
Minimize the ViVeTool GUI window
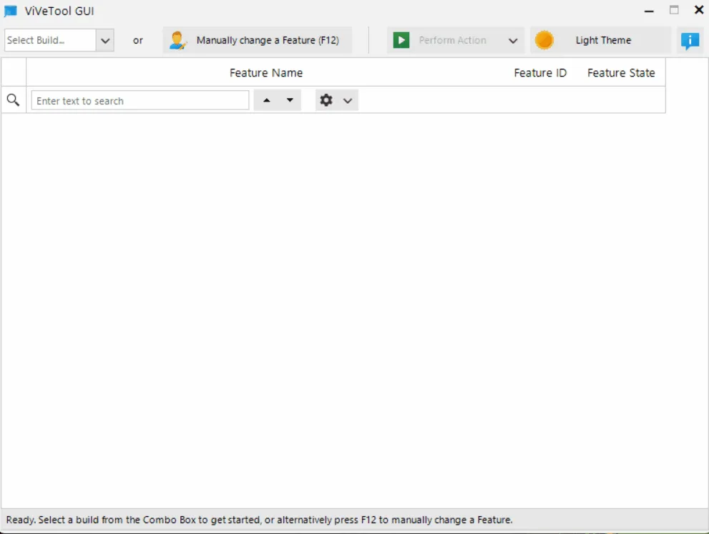[x=649, y=11]
